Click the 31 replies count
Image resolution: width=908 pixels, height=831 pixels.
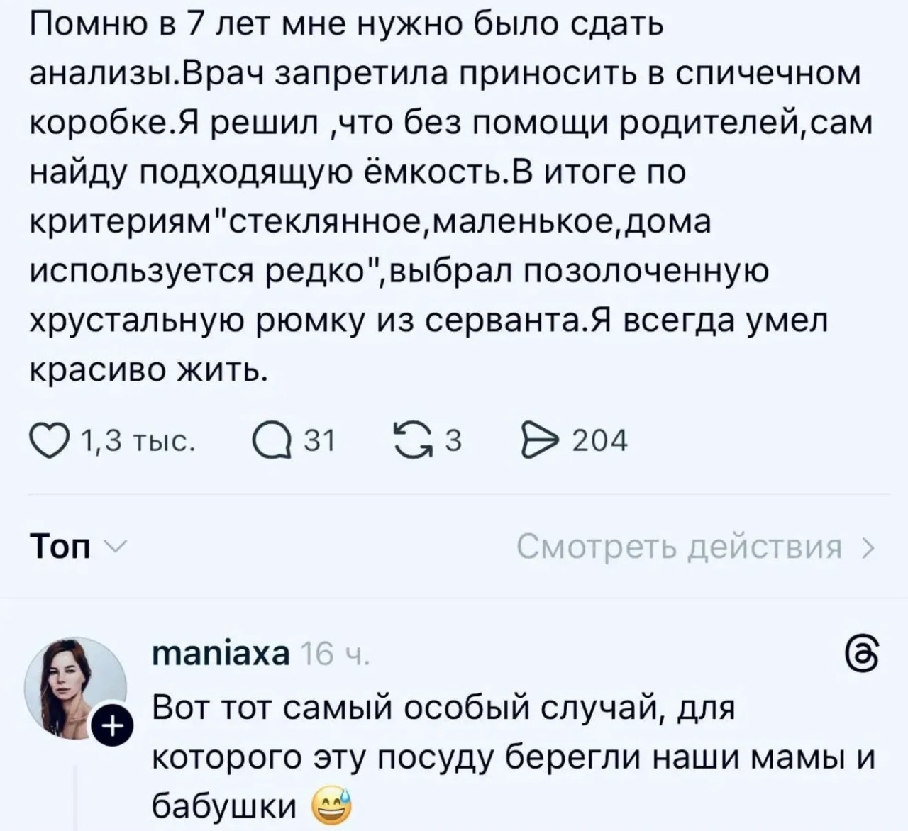(x=319, y=442)
